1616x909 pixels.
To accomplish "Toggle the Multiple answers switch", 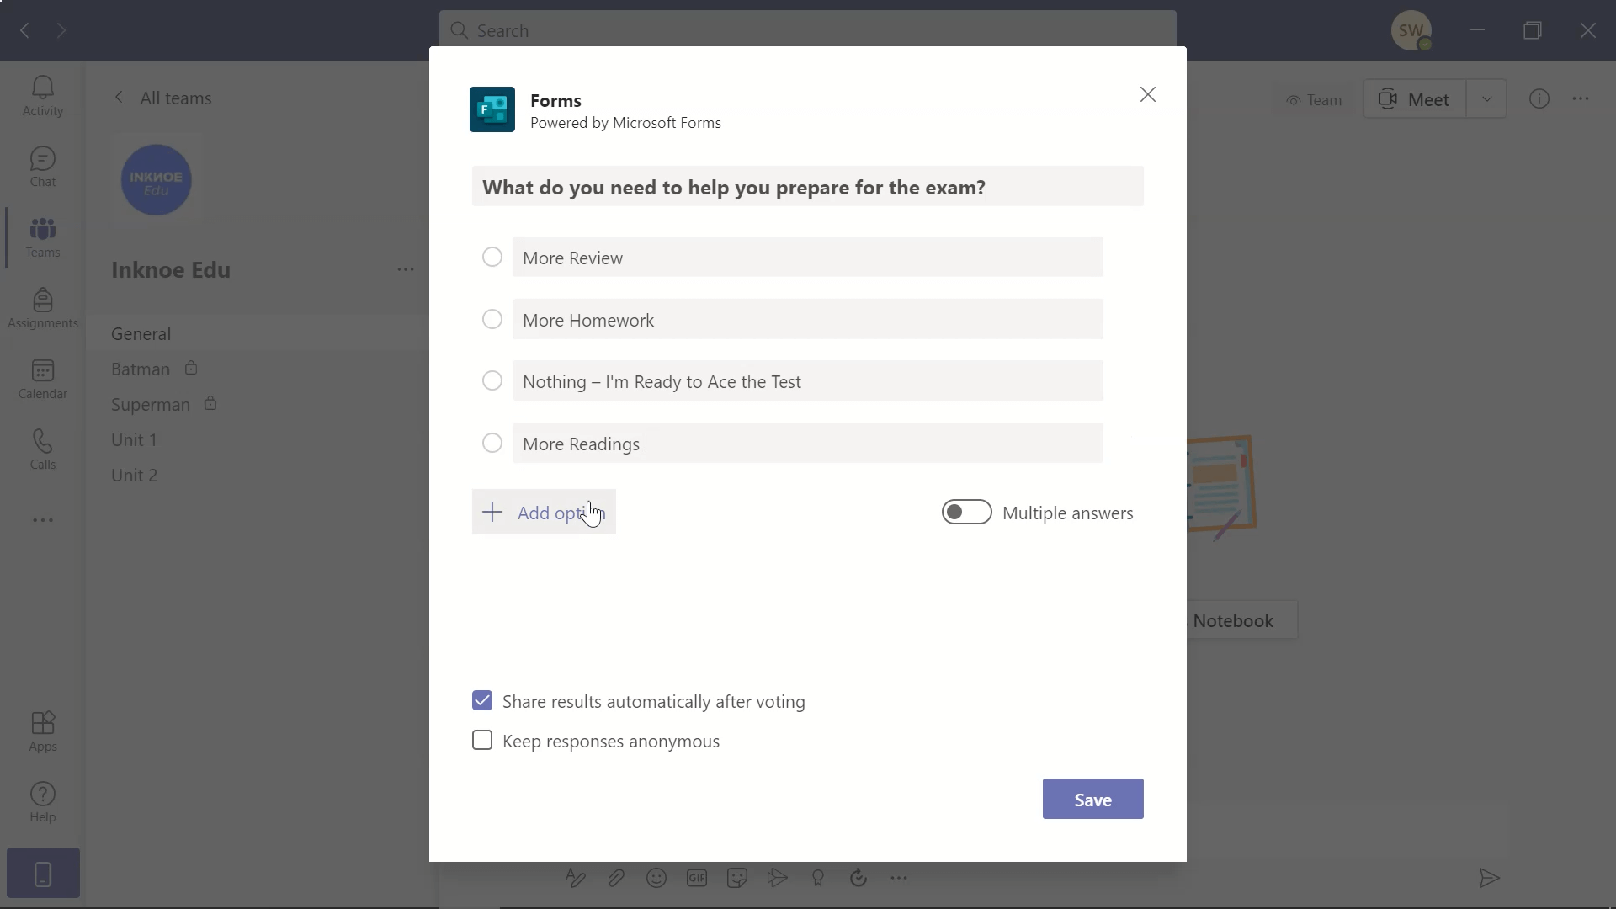I will pos(965,512).
